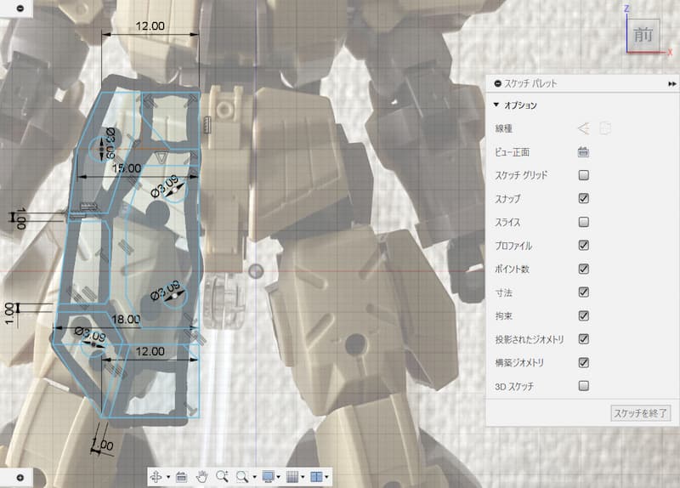Uncheck the 投影されたジオメトリ checkbox
Image resolution: width=680 pixels, height=488 pixels.
tap(584, 338)
